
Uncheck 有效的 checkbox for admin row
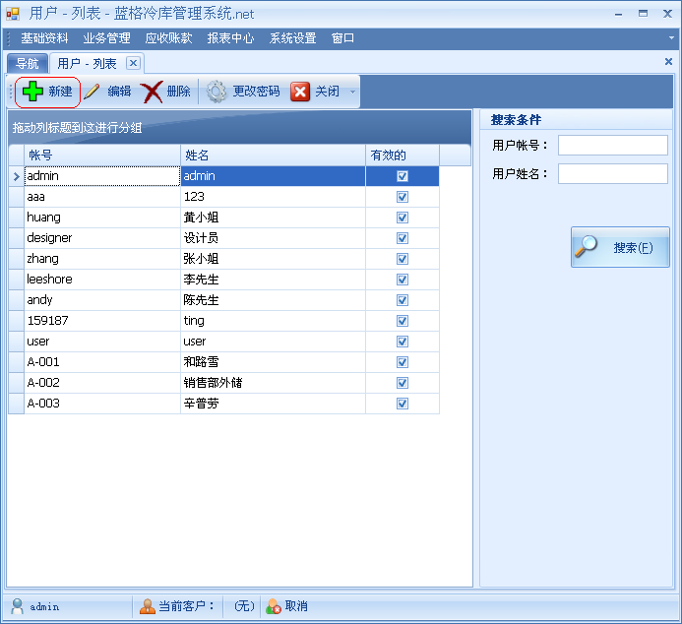(402, 176)
